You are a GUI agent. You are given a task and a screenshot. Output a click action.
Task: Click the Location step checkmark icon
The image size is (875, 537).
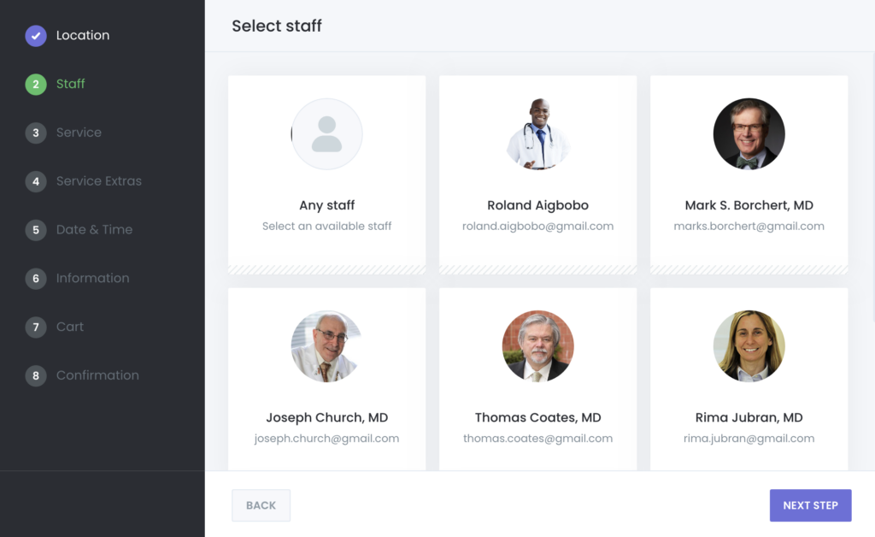pos(35,36)
